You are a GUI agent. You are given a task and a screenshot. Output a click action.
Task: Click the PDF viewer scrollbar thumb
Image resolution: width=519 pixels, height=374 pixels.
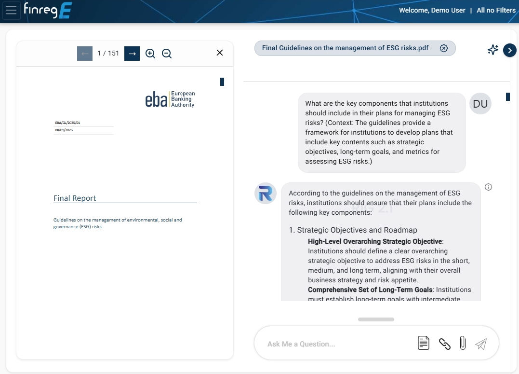[222, 82]
